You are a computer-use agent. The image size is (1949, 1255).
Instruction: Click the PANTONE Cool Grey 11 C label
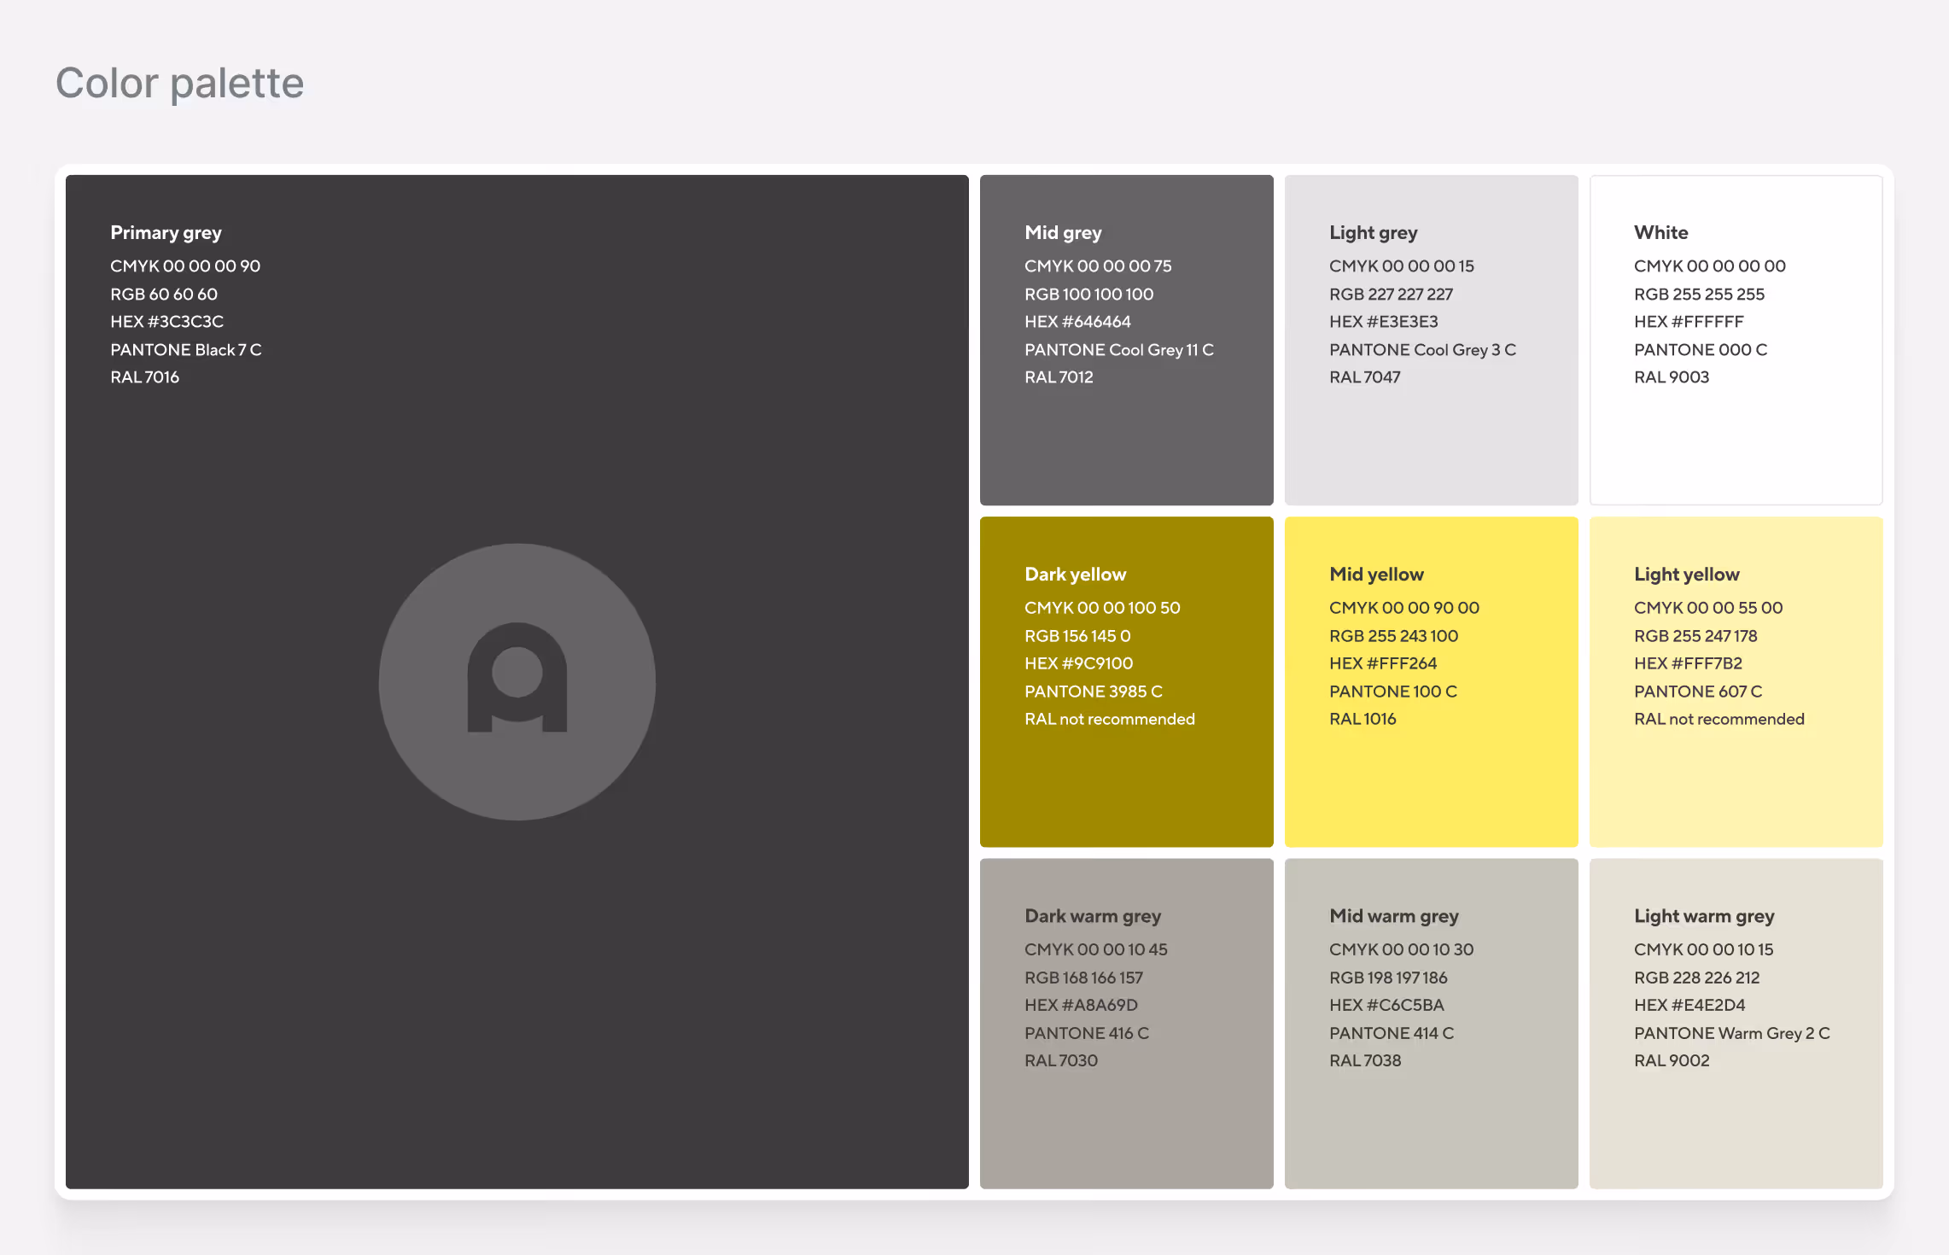pyautogui.click(x=1119, y=350)
